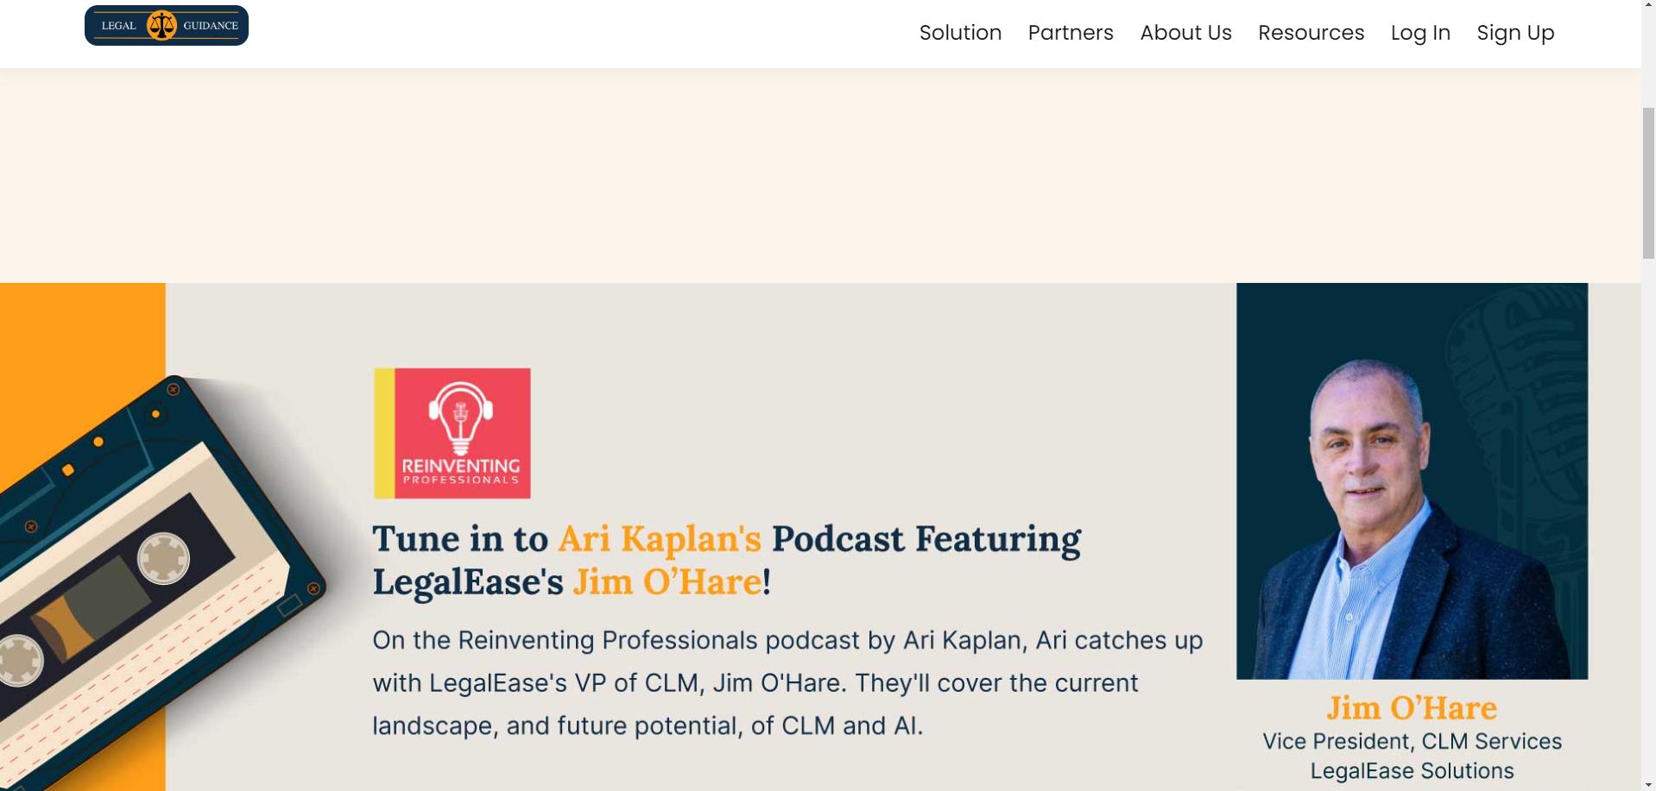The width and height of the screenshot is (1656, 791).
Task: Click the Reinventing Professionals podcast logo
Action: (x=452, y=433)
